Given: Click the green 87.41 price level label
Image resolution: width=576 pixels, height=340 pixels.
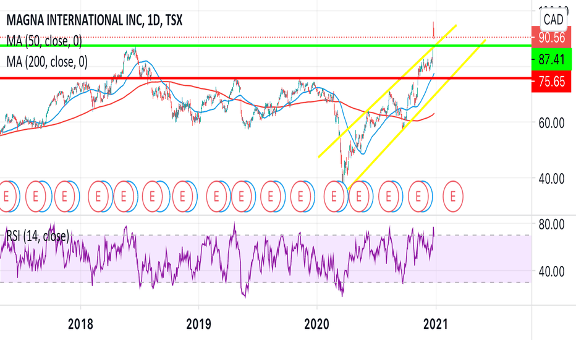Looking at the screenshot, I should click(x=551, y=59).
